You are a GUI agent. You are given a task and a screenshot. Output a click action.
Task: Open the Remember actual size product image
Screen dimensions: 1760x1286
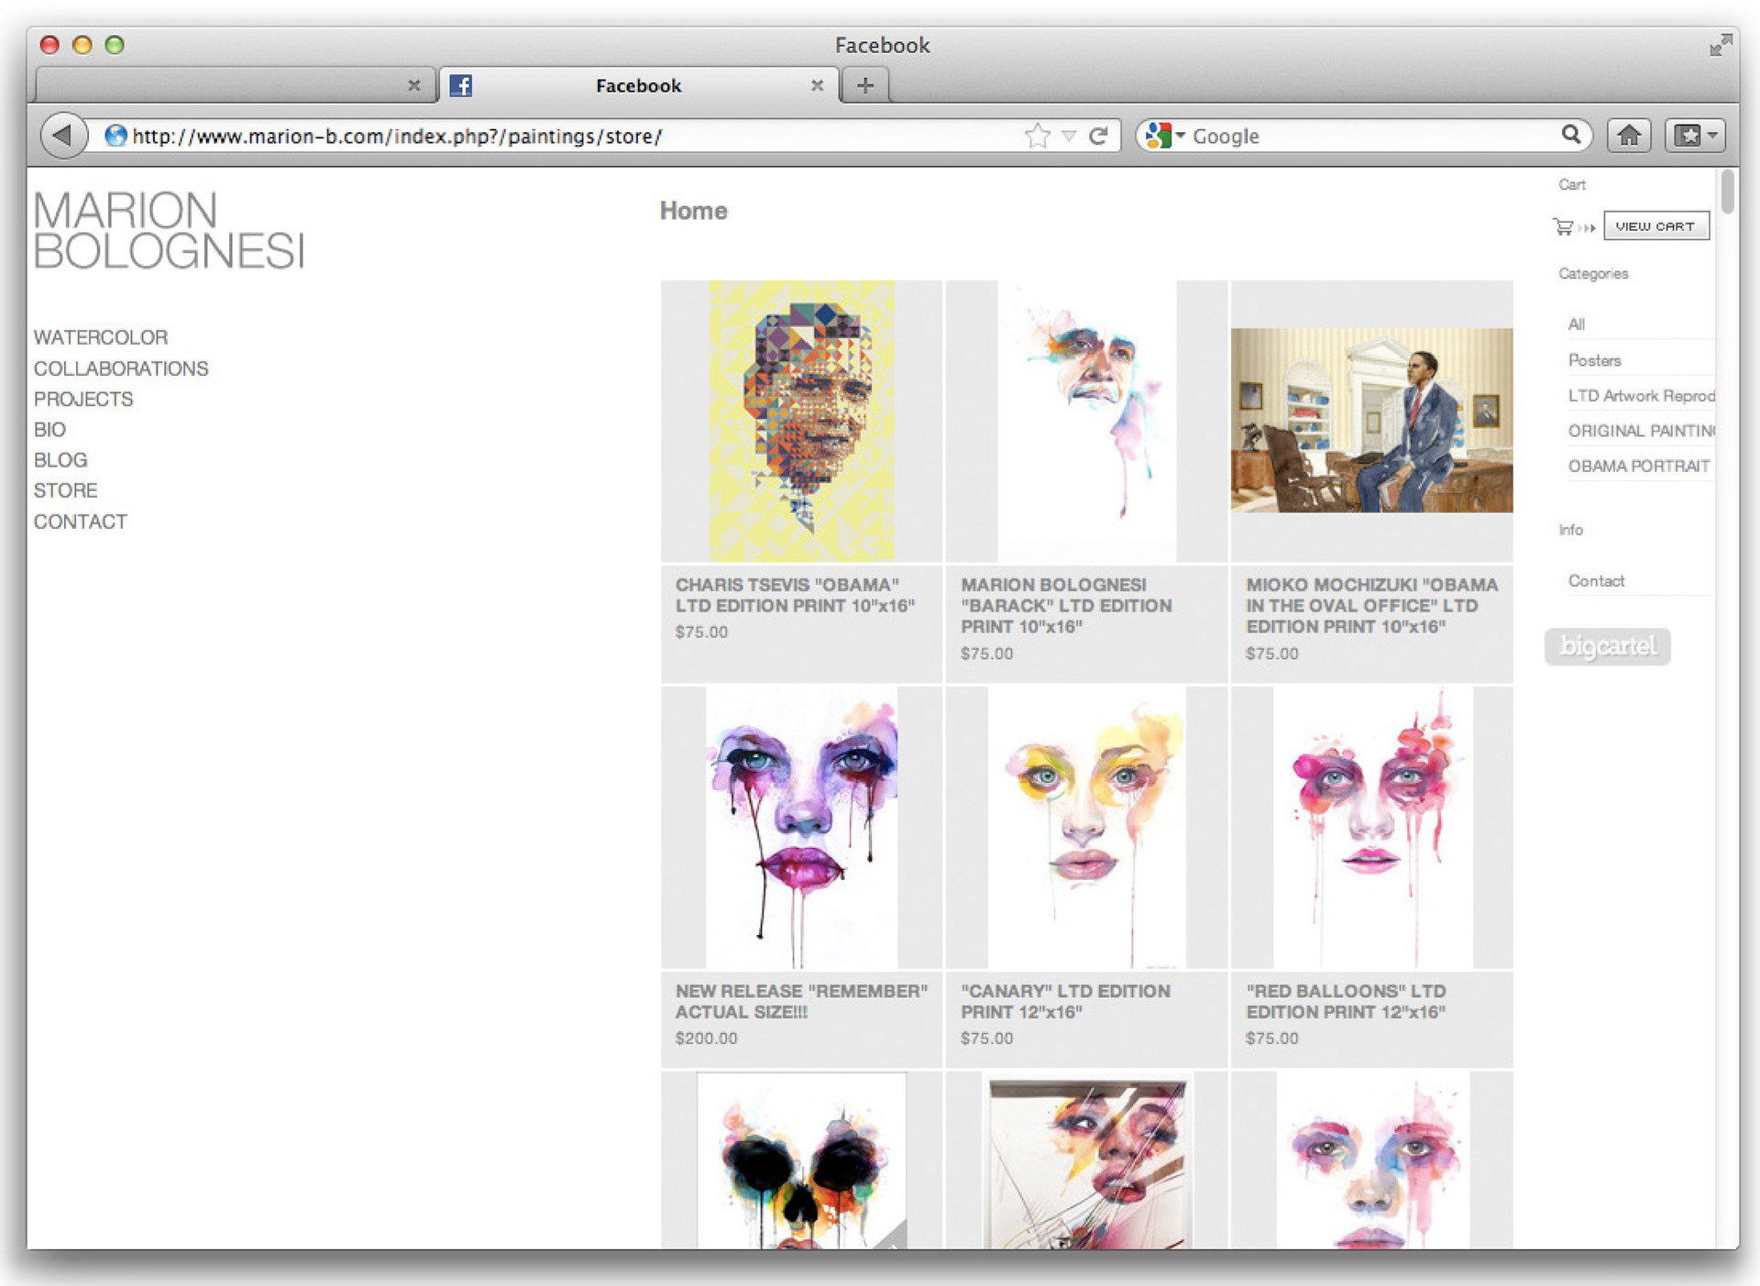(801, 828)
